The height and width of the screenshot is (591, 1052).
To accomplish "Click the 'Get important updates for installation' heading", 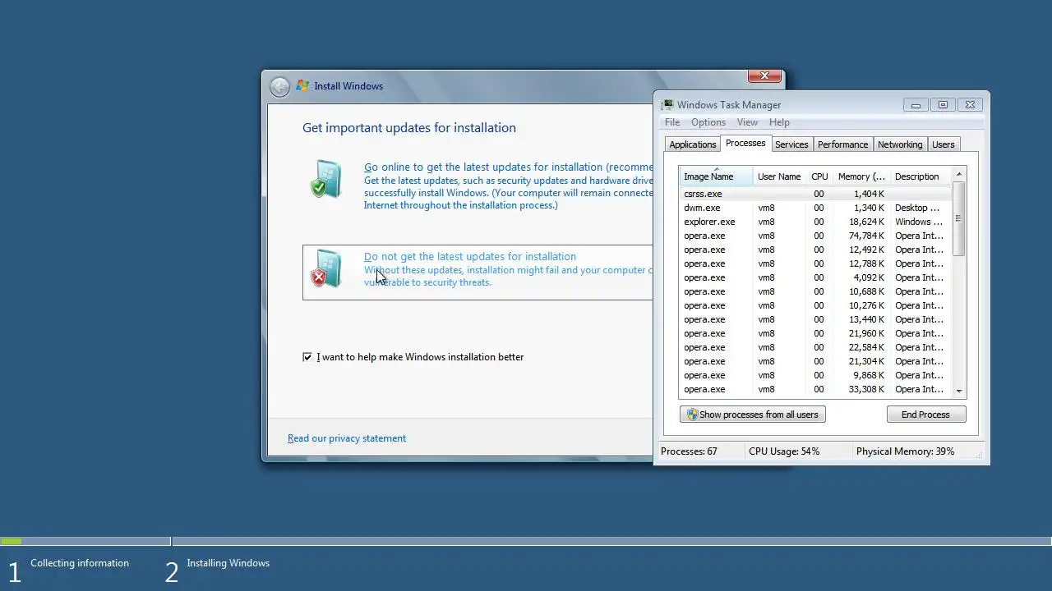I will 409,128.
